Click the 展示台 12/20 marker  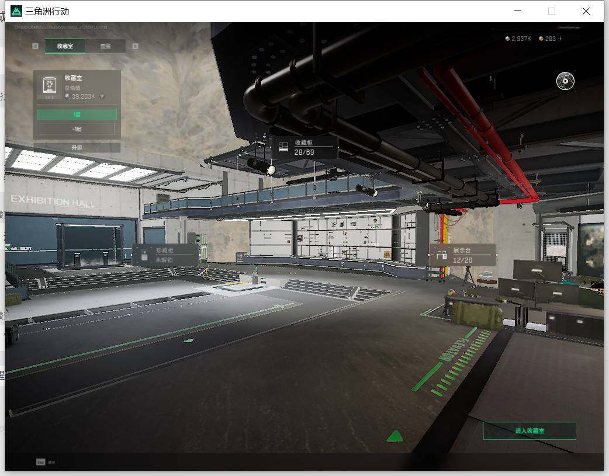(462, 255)
